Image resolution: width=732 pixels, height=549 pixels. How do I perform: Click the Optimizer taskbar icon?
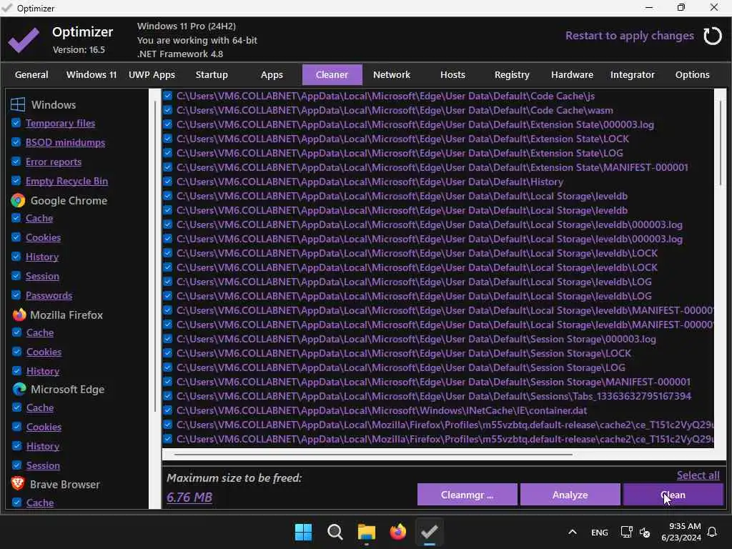pyautogui.click(x=429, y=532)
